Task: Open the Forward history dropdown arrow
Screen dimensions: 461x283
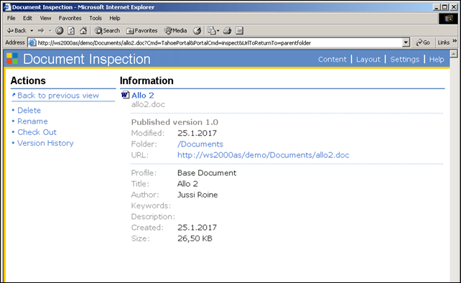Action: pos(50,31)
